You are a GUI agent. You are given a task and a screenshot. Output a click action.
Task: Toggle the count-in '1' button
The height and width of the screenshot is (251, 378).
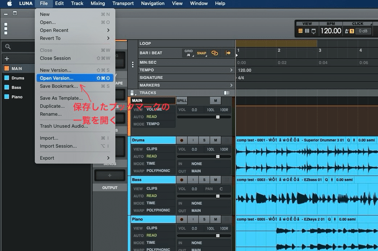point(352,31)
